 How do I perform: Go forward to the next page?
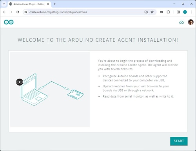click(11, 12)
